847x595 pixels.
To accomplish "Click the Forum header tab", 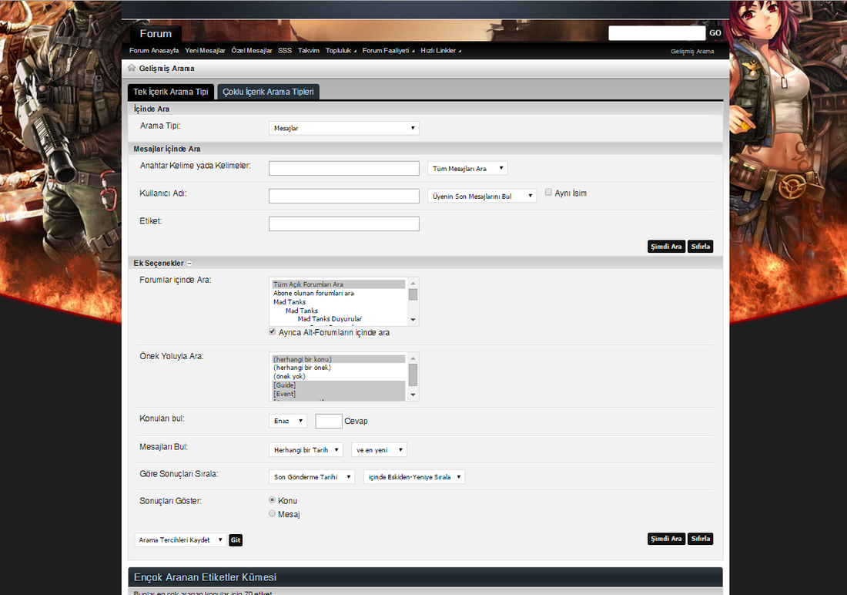I will pos(156,34).
